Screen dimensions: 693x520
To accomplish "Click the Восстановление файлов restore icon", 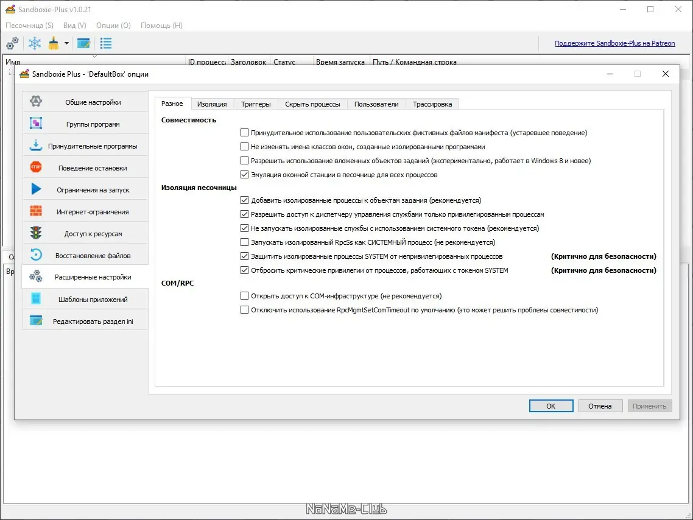I will [x=36, y=255].
